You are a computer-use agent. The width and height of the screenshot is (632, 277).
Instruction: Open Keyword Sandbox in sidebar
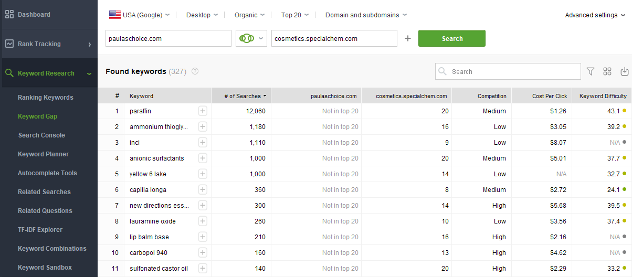pos(45,268)
